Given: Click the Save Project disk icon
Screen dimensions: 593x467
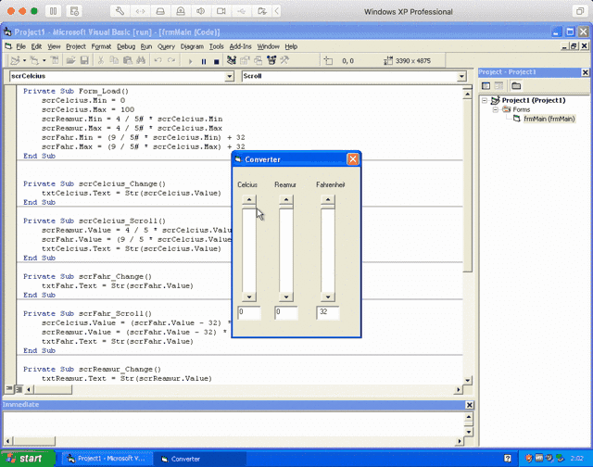Looking at the screenshot, I should [84, 60].
